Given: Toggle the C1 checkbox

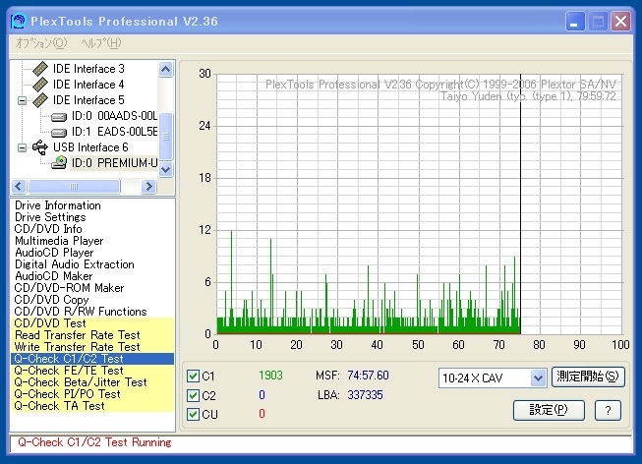Looking at the screenshot, I should click(x=193, y=376).
